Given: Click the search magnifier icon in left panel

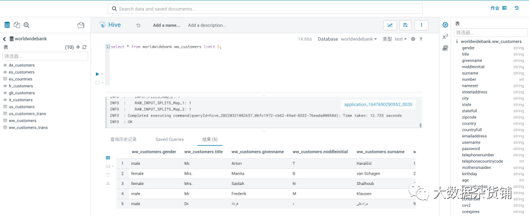Looking at the screenshot, I should point(26,25).
